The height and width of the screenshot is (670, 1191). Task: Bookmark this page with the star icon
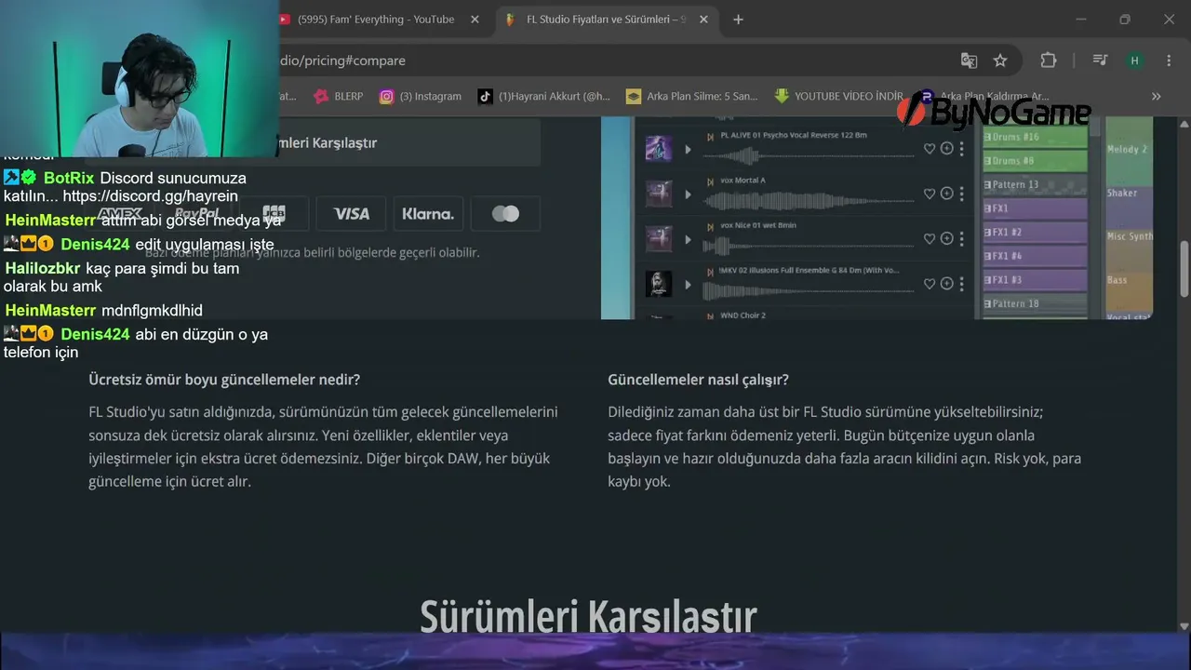(x=1000, y=60)
